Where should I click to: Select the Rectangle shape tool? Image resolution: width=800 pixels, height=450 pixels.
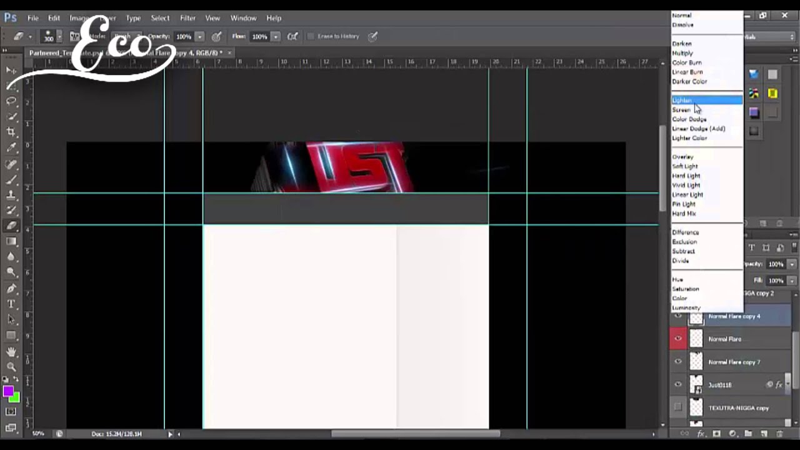tap(11, 336)
